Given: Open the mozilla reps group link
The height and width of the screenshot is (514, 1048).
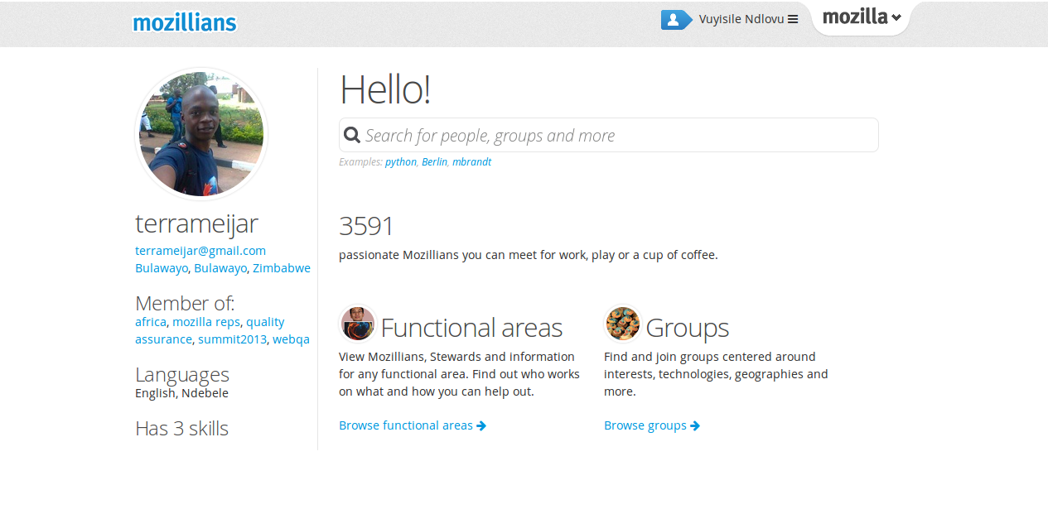Looking at the screenshot, I should 206,322.
